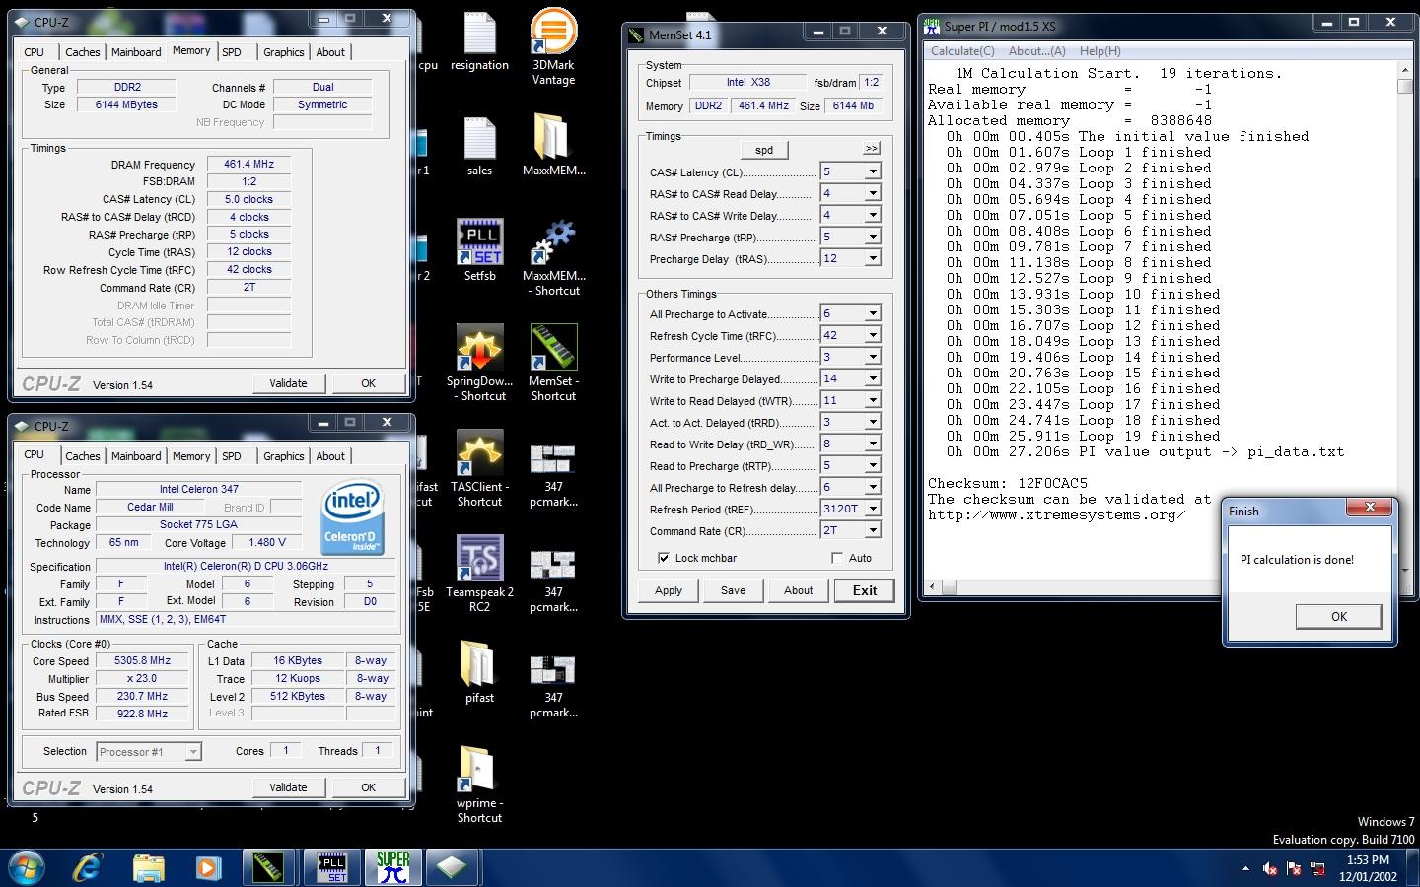
Task: Switch to Caches tab in bottom CPU-Z
Action: coord(83,456)
